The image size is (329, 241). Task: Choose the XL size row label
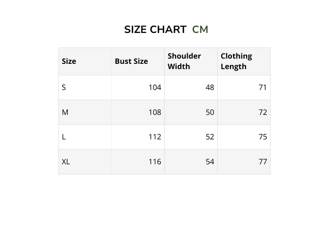point(66,161)
